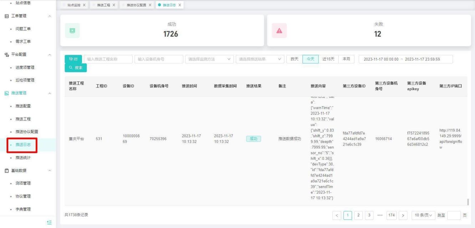The width and height of the screenshot is (475, 228).
Task: Close the 推送协议配置 tab via X icon
Action: [150, 5]
